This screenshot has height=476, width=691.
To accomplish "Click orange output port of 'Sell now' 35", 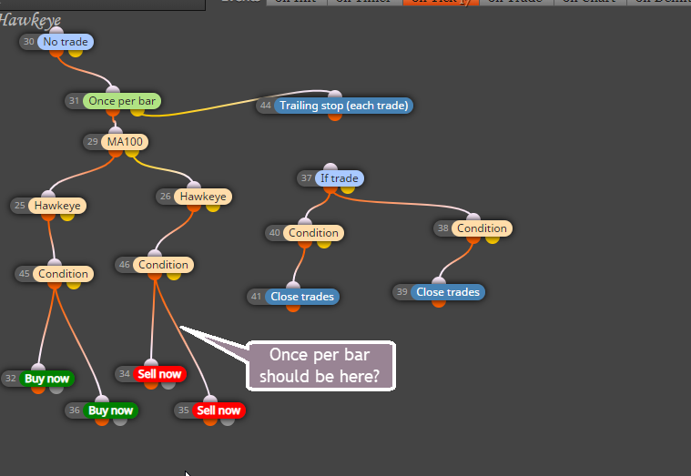I will click(x=210, y=421).
